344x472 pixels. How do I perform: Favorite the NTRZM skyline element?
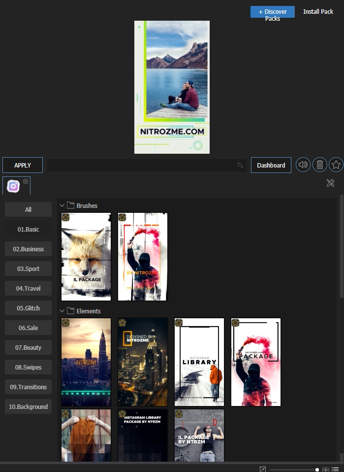point(65,323)
